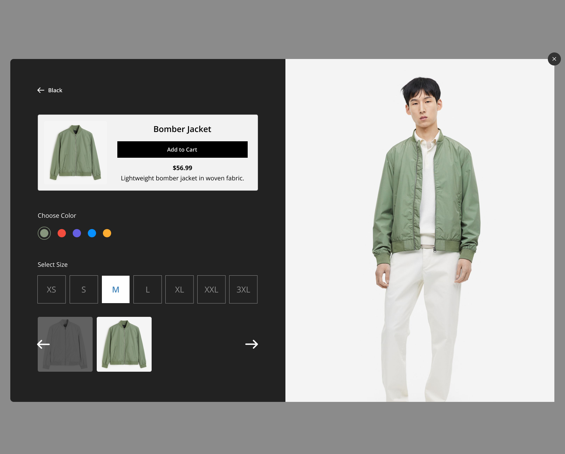Image resolution: width=565 pixels, height=454 pixels.
Task: Pick the purple color swatch
Action: [x=77, y=233]
